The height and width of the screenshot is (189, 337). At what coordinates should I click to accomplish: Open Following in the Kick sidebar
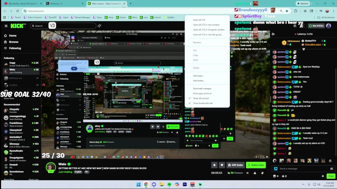pos(12,48)
